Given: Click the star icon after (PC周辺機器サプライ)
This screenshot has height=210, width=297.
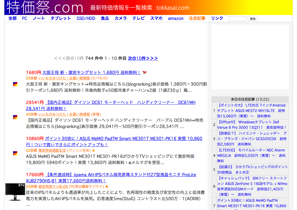Looking at the screenshot, I should coord(107,187).
